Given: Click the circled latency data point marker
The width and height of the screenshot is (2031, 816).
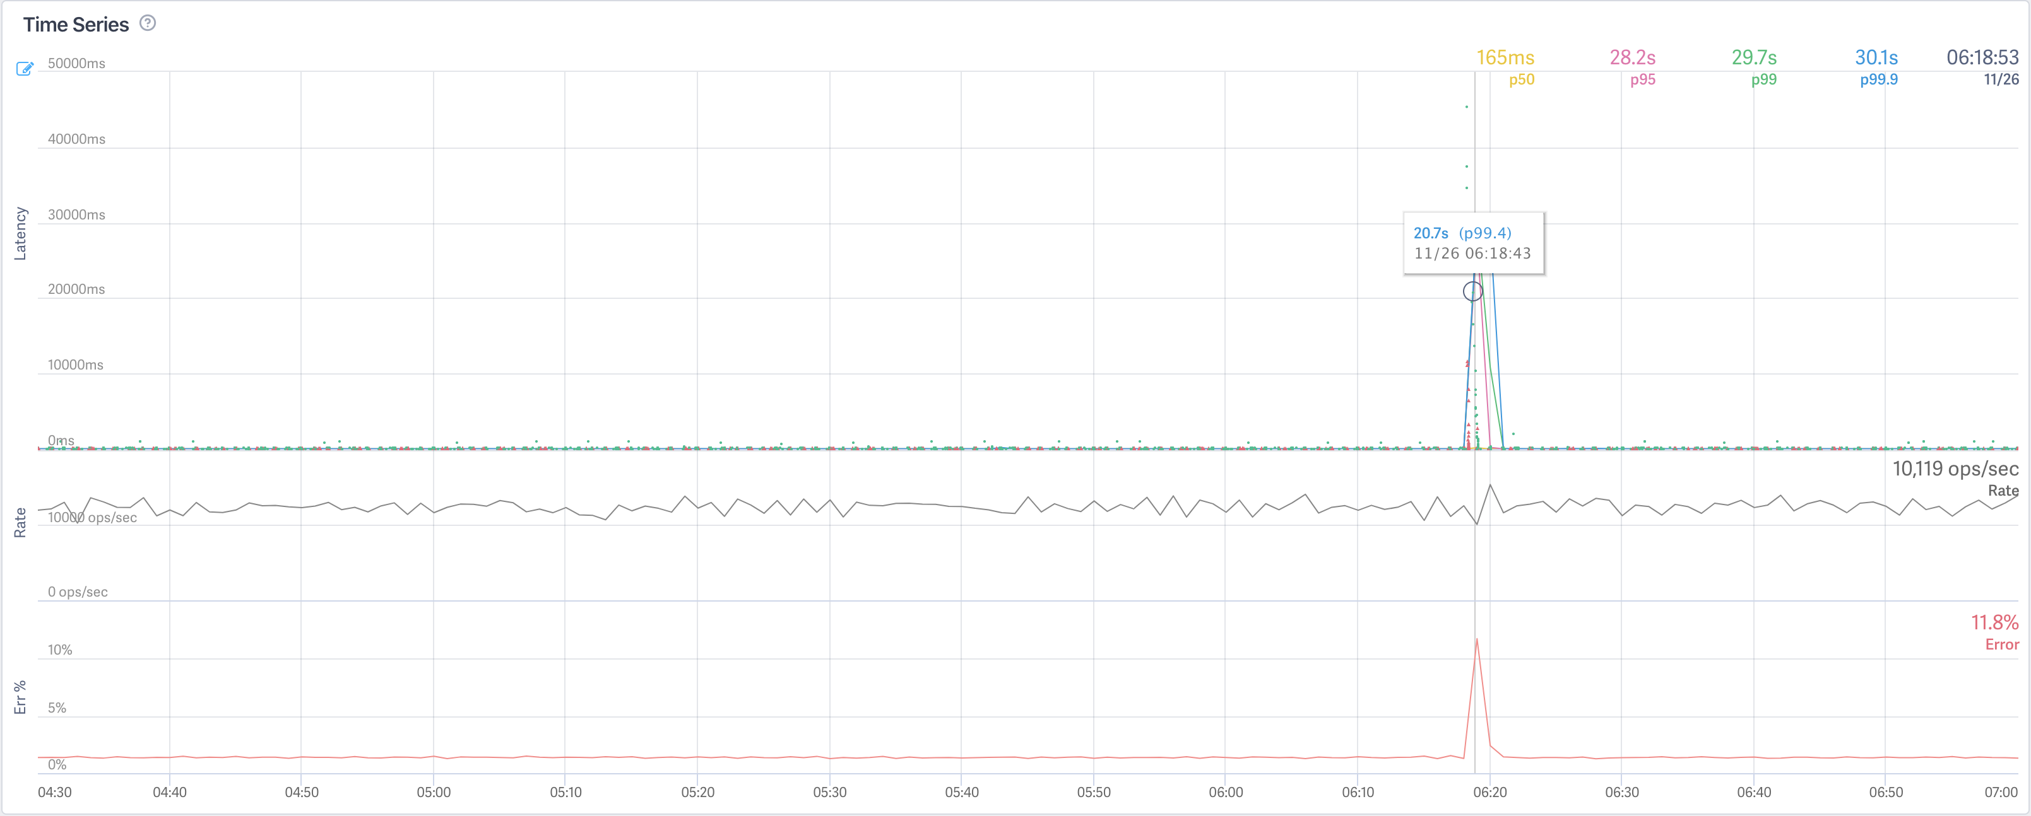Looking at the screenshot, I should point(1472,291).
